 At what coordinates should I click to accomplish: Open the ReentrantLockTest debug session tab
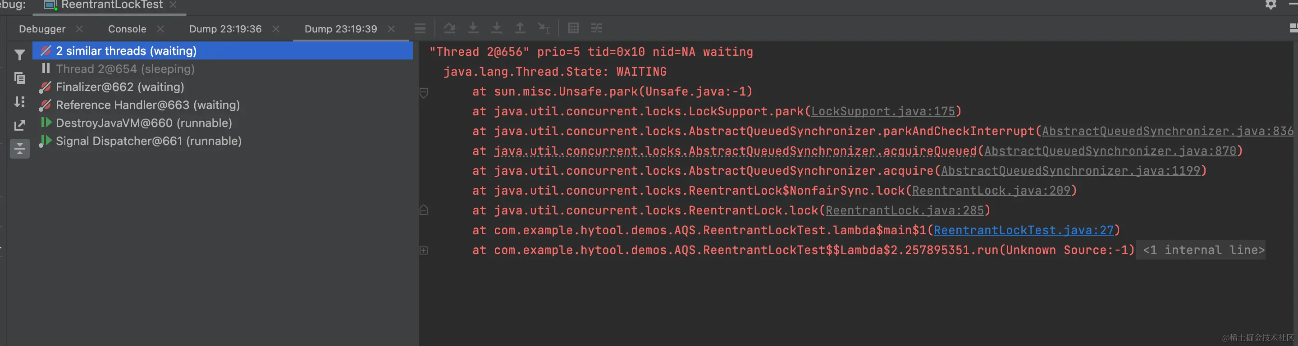pyautogui.click(x=112, y=5)
